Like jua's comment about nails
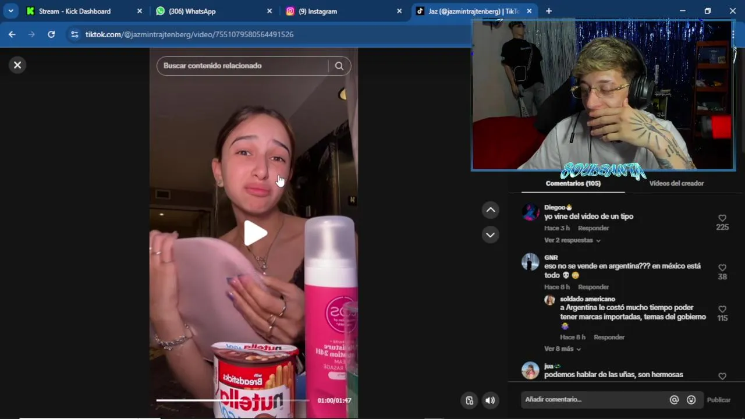The image size is (745, 419). [722, 377]
